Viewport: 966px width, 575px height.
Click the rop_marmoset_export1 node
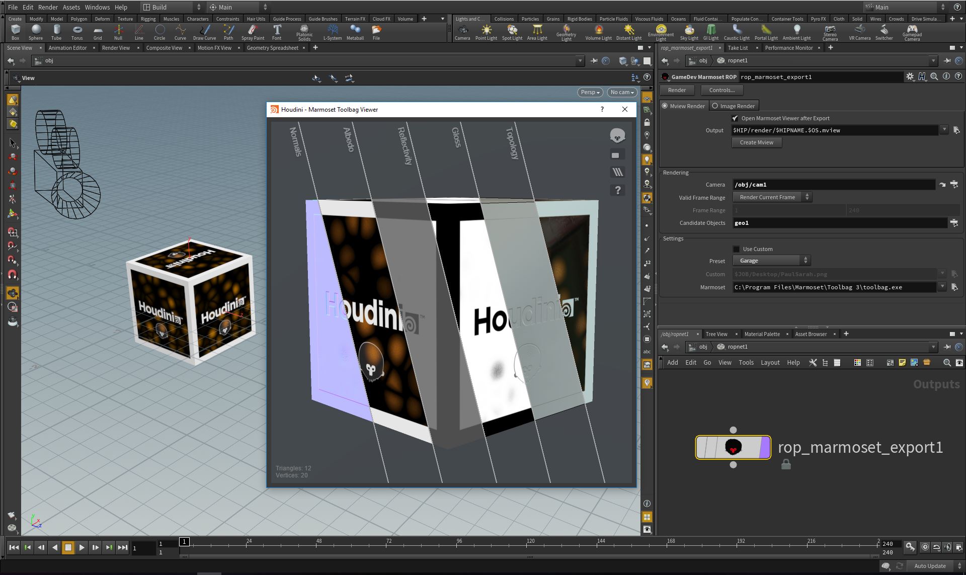(x=733, y=447)
